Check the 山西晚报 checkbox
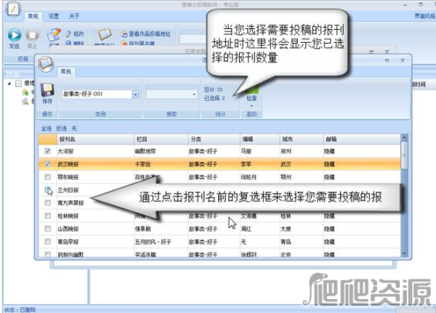 pos(47,229)
